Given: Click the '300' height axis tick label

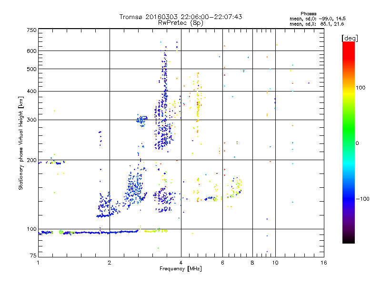Looking at the screenshot, I should 31,120.
